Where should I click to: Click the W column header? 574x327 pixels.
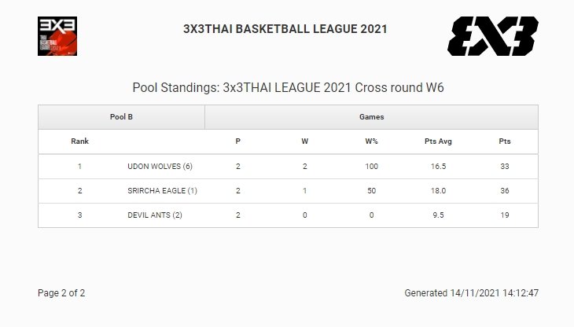pos(304,141)
